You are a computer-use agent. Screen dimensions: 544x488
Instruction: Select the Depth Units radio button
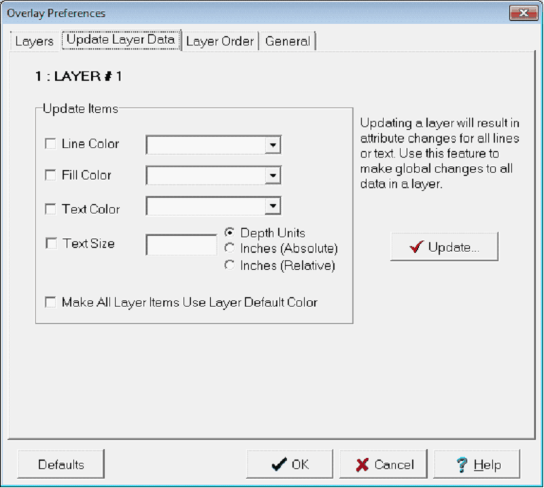(230, 232)
